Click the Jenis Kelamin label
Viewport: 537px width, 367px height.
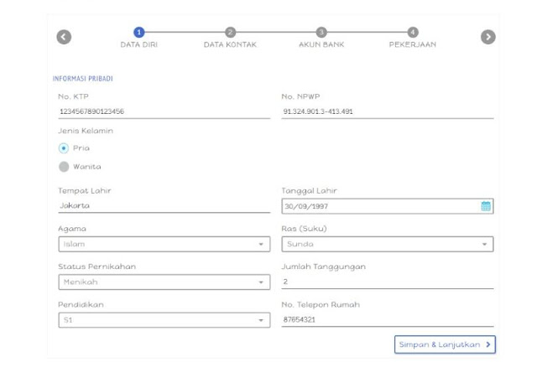click(86, 131)
